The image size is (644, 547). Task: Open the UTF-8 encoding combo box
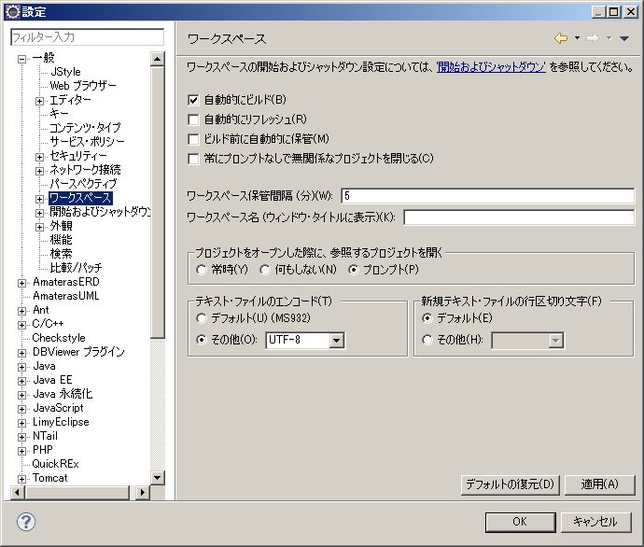click(x=336, y=341)
